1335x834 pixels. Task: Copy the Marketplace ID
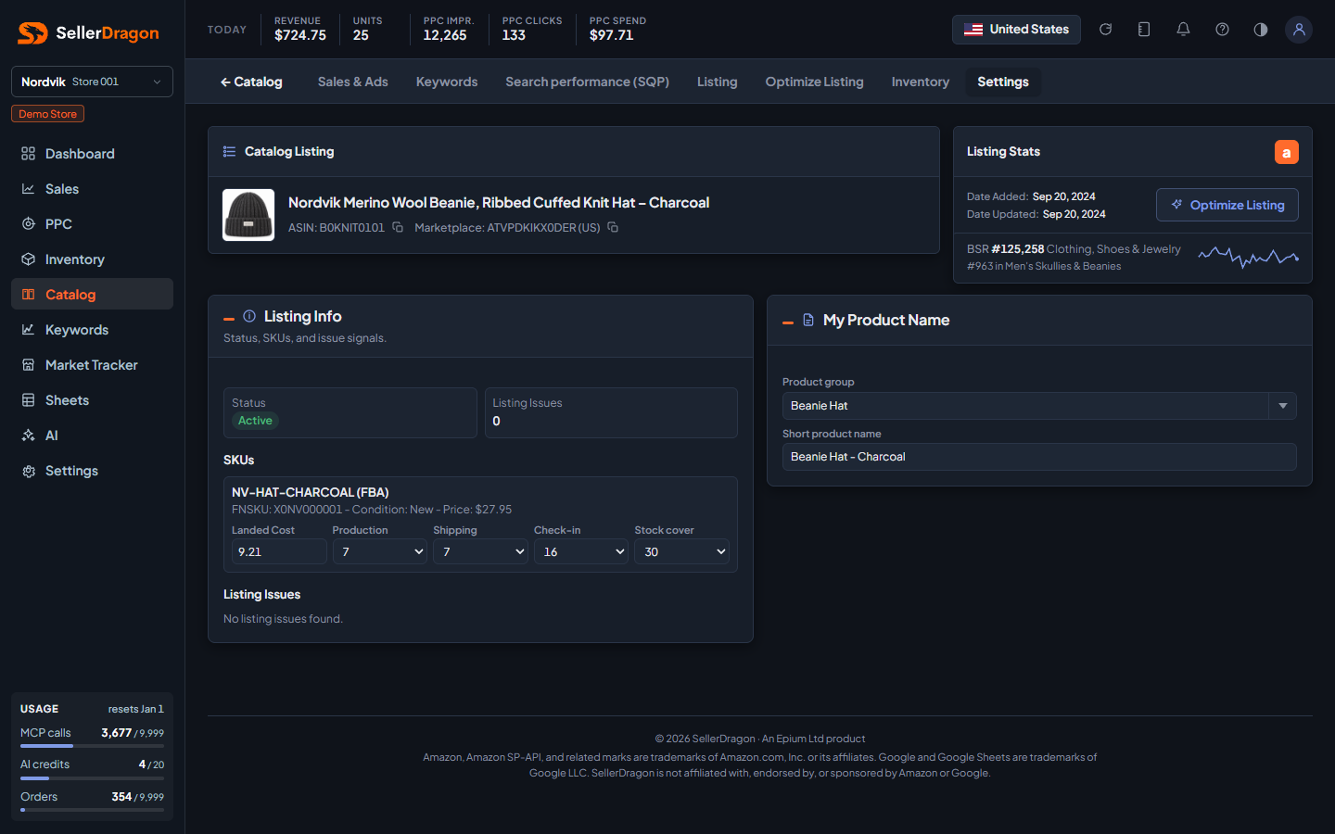613,227
